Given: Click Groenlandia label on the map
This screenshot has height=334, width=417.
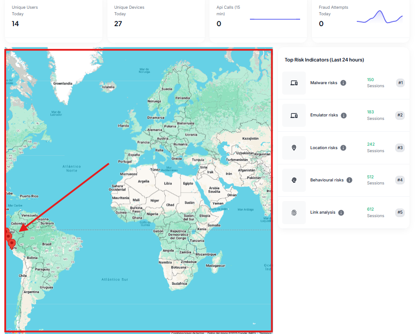Looking at the screenshot, I should point(62,84).
